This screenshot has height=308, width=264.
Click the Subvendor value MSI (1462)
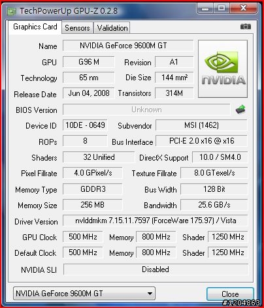pyautogui.click(x=201, y=125)
